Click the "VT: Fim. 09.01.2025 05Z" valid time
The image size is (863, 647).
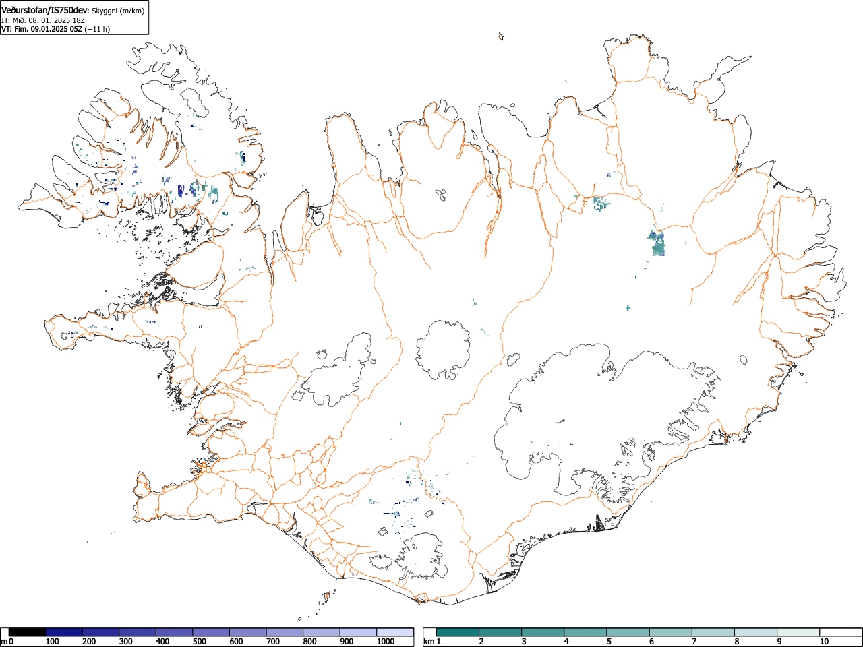pyautogui.click(x=42, y=29)
